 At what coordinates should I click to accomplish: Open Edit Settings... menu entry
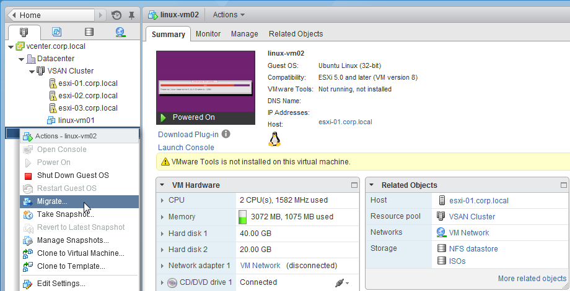(79, 284)
